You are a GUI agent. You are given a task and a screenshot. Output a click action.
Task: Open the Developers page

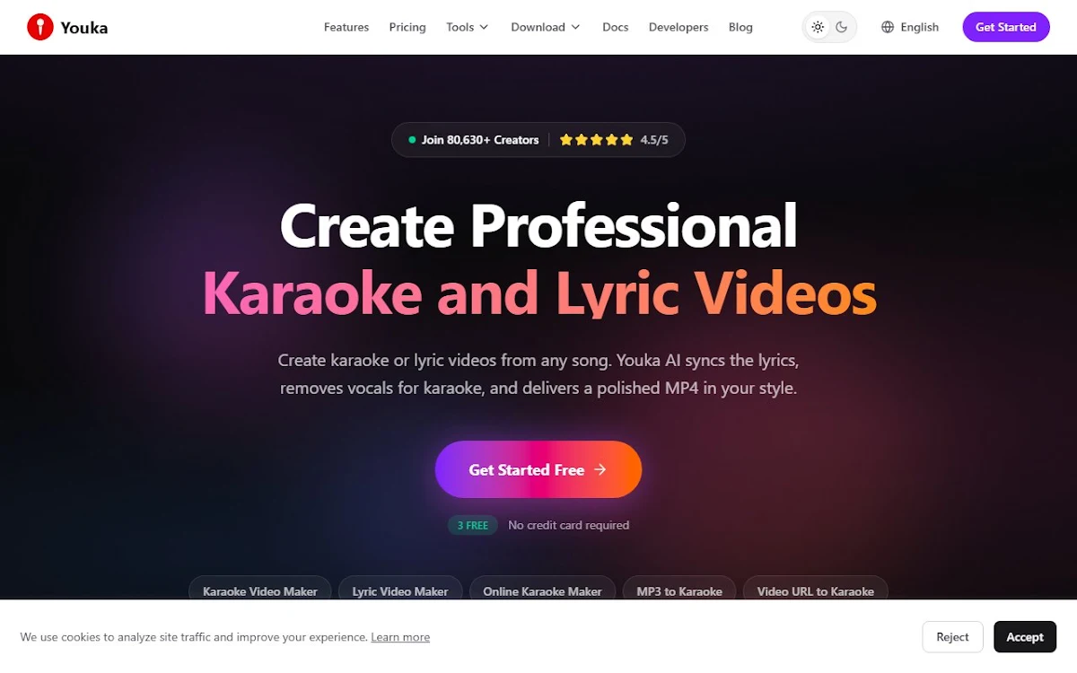[679, 27]
